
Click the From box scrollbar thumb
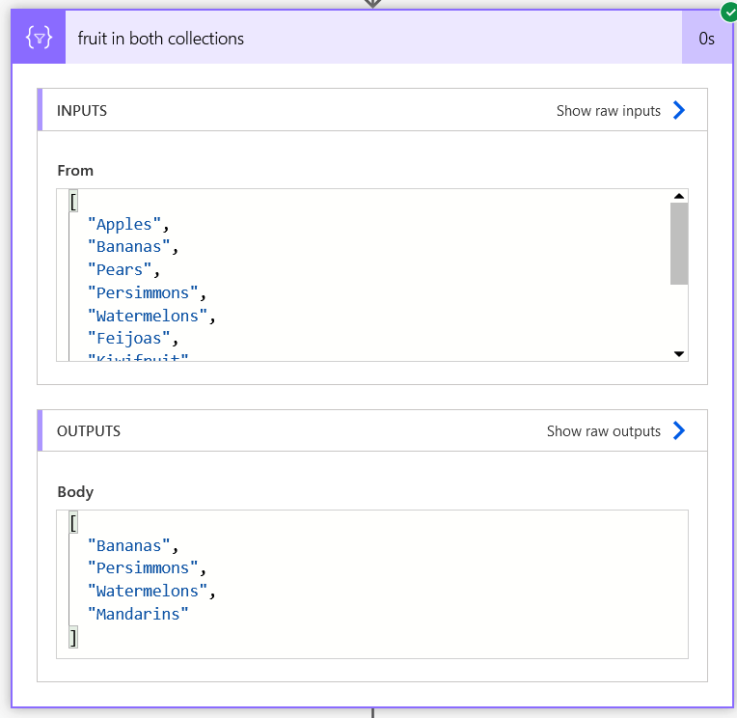[679, 243]
